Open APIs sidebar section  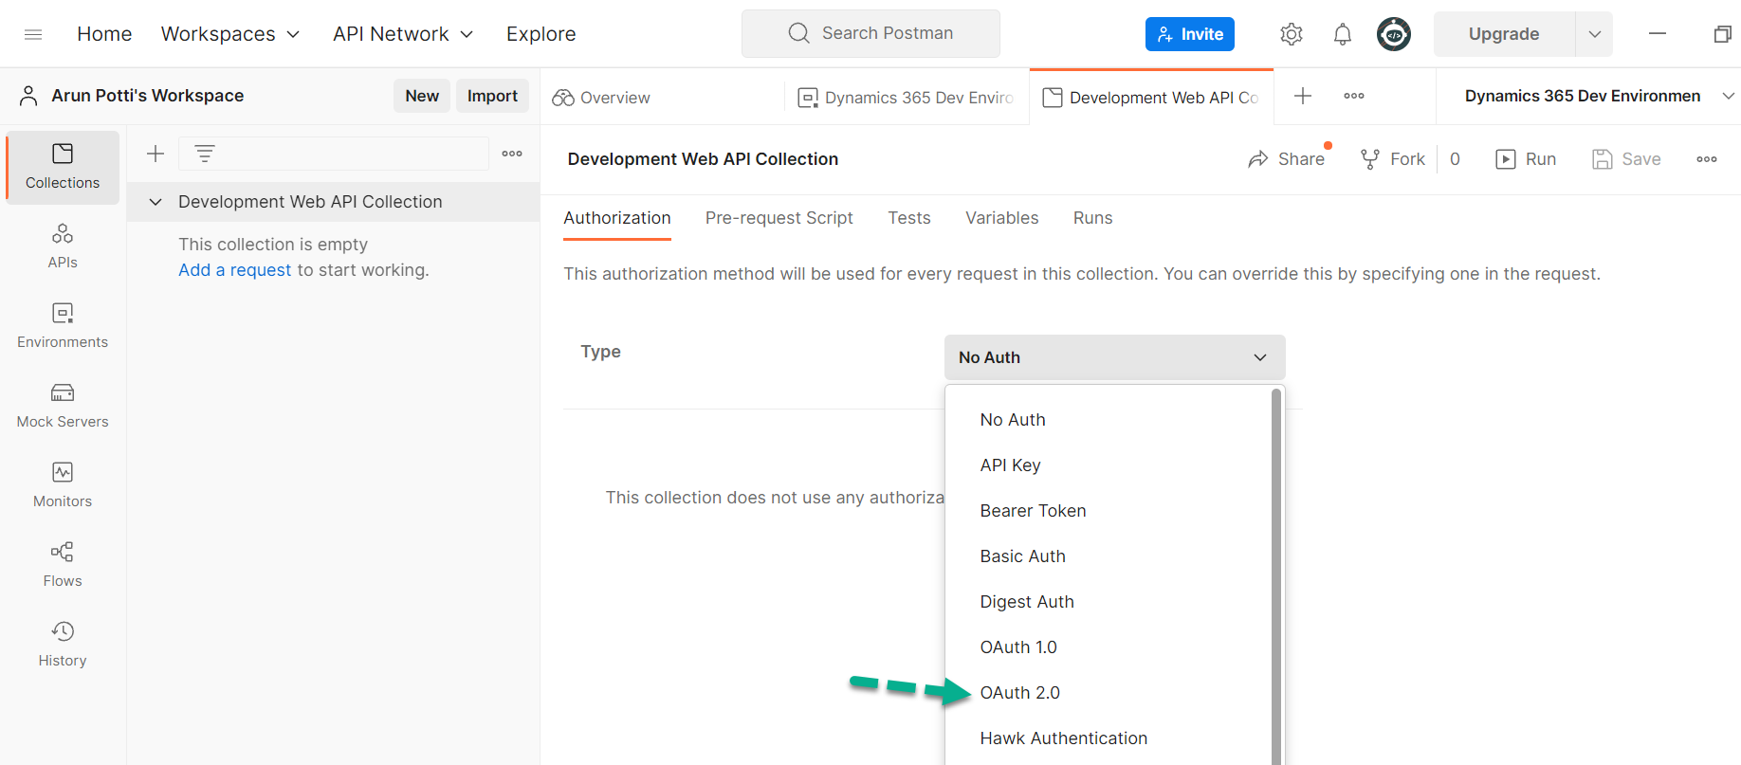[x=63, y=246]
